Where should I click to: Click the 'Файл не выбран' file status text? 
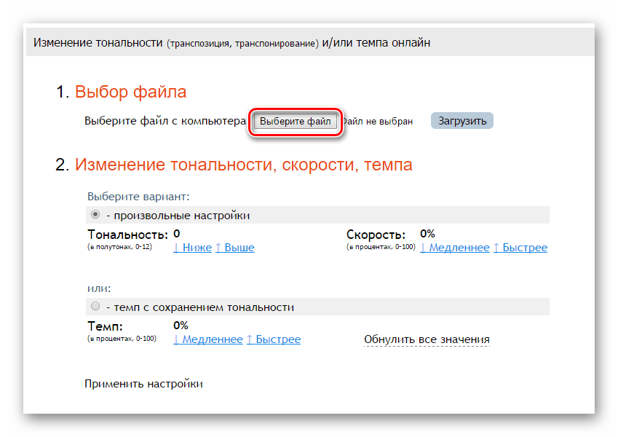[x=379, y=122]
